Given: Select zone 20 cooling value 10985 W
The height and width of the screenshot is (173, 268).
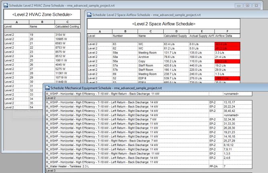Looking at the screenshot, I should 67,39.
